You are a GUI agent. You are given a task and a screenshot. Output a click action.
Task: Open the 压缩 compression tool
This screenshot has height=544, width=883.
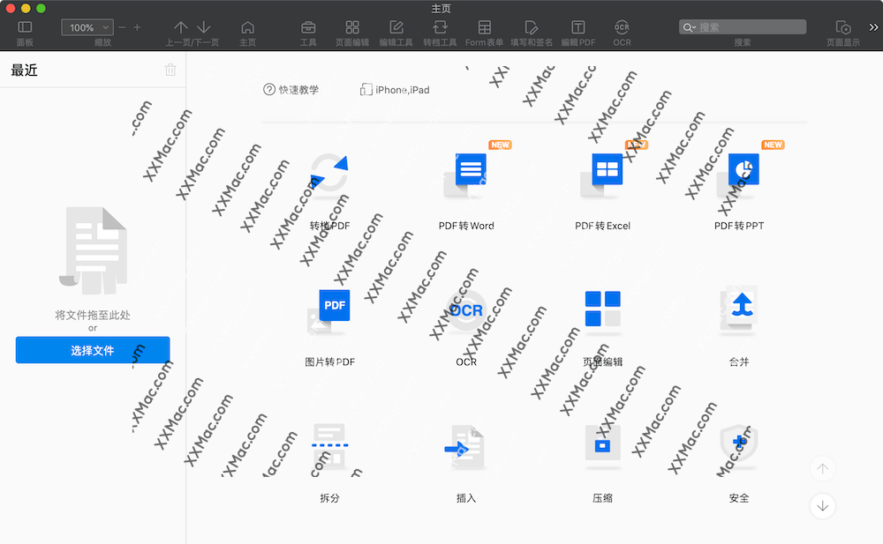[602, 447]
